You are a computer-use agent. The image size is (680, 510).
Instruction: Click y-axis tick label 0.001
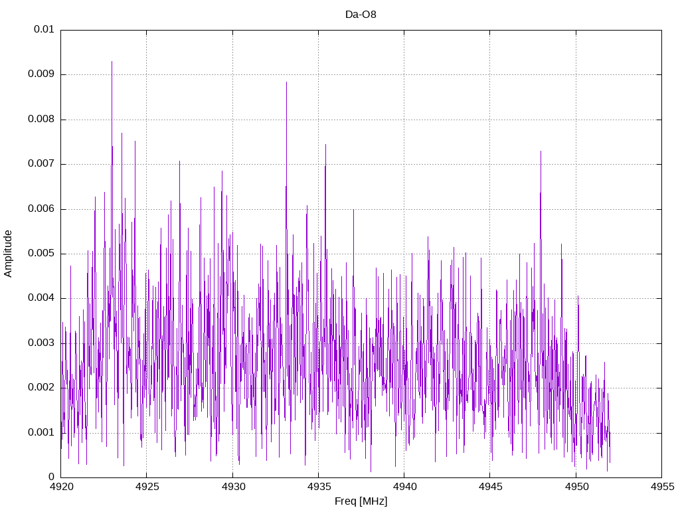(x=41, y=433)
